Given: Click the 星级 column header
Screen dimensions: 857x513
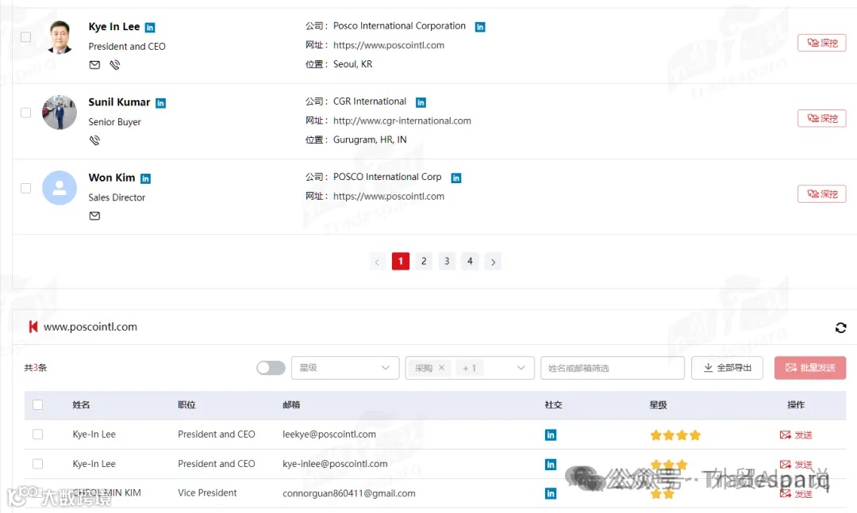Looking at the screenshot, I should [658, 405].
